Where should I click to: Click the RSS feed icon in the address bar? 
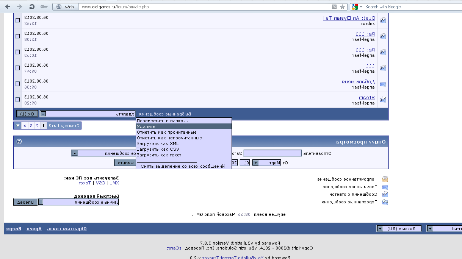334,7
